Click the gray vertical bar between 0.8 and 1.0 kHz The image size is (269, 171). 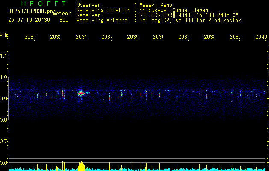8,99
